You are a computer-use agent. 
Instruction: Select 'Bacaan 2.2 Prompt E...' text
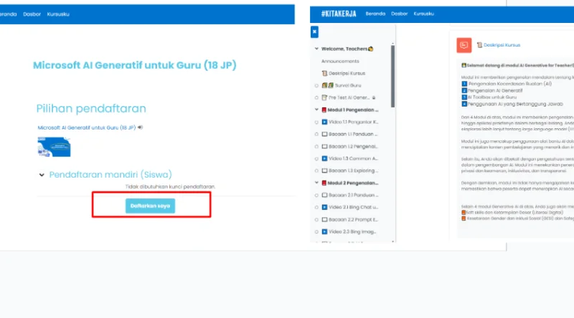click(x=353, y=220)
